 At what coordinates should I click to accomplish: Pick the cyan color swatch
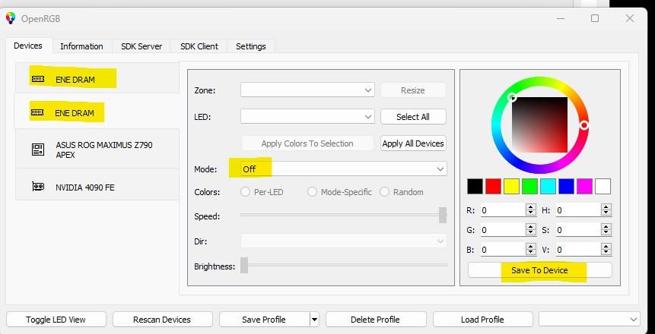coord(548,187)
